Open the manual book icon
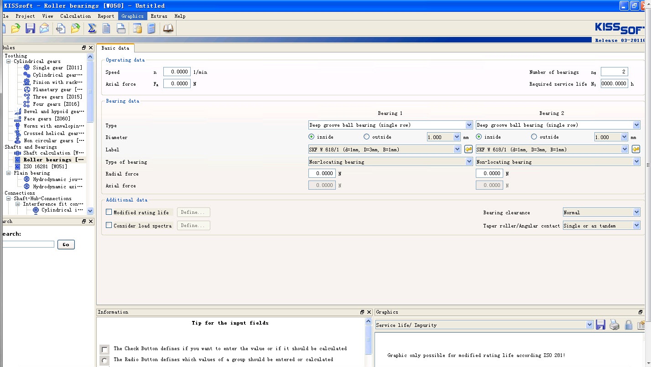Viewport: 651px width, 367px height. [168, 29]
